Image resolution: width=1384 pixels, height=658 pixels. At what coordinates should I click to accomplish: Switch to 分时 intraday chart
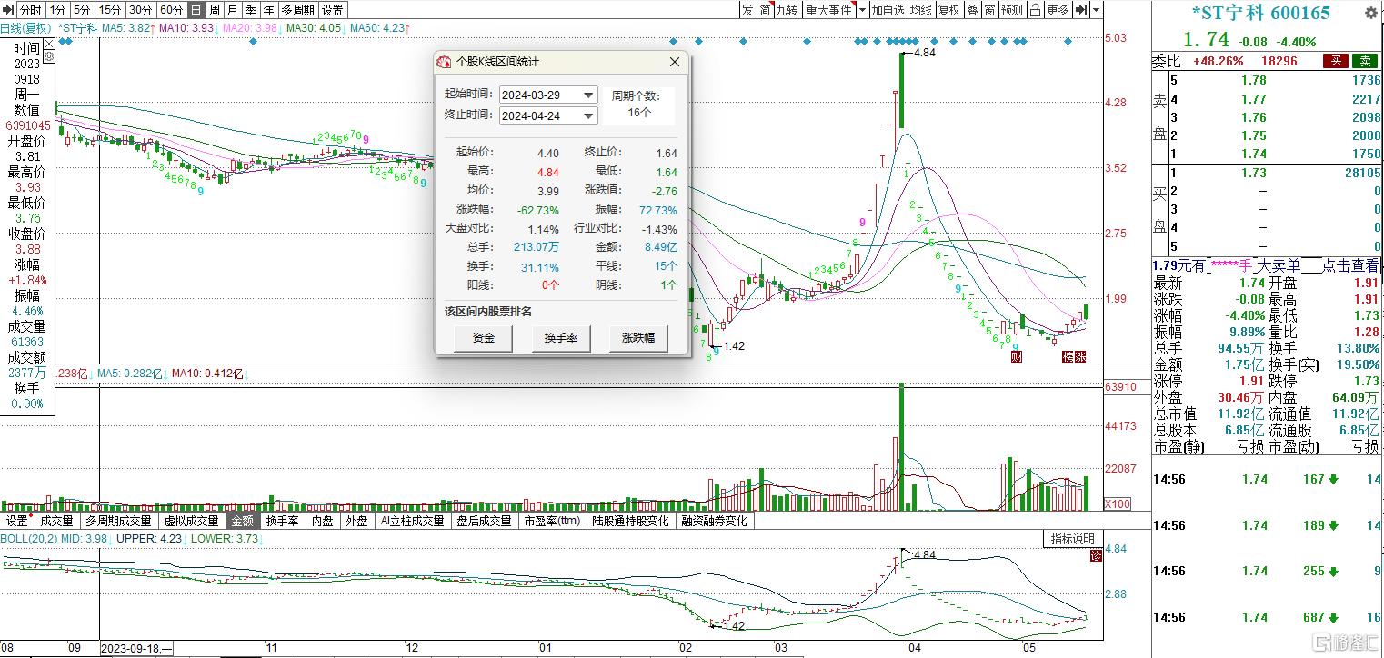31,10
